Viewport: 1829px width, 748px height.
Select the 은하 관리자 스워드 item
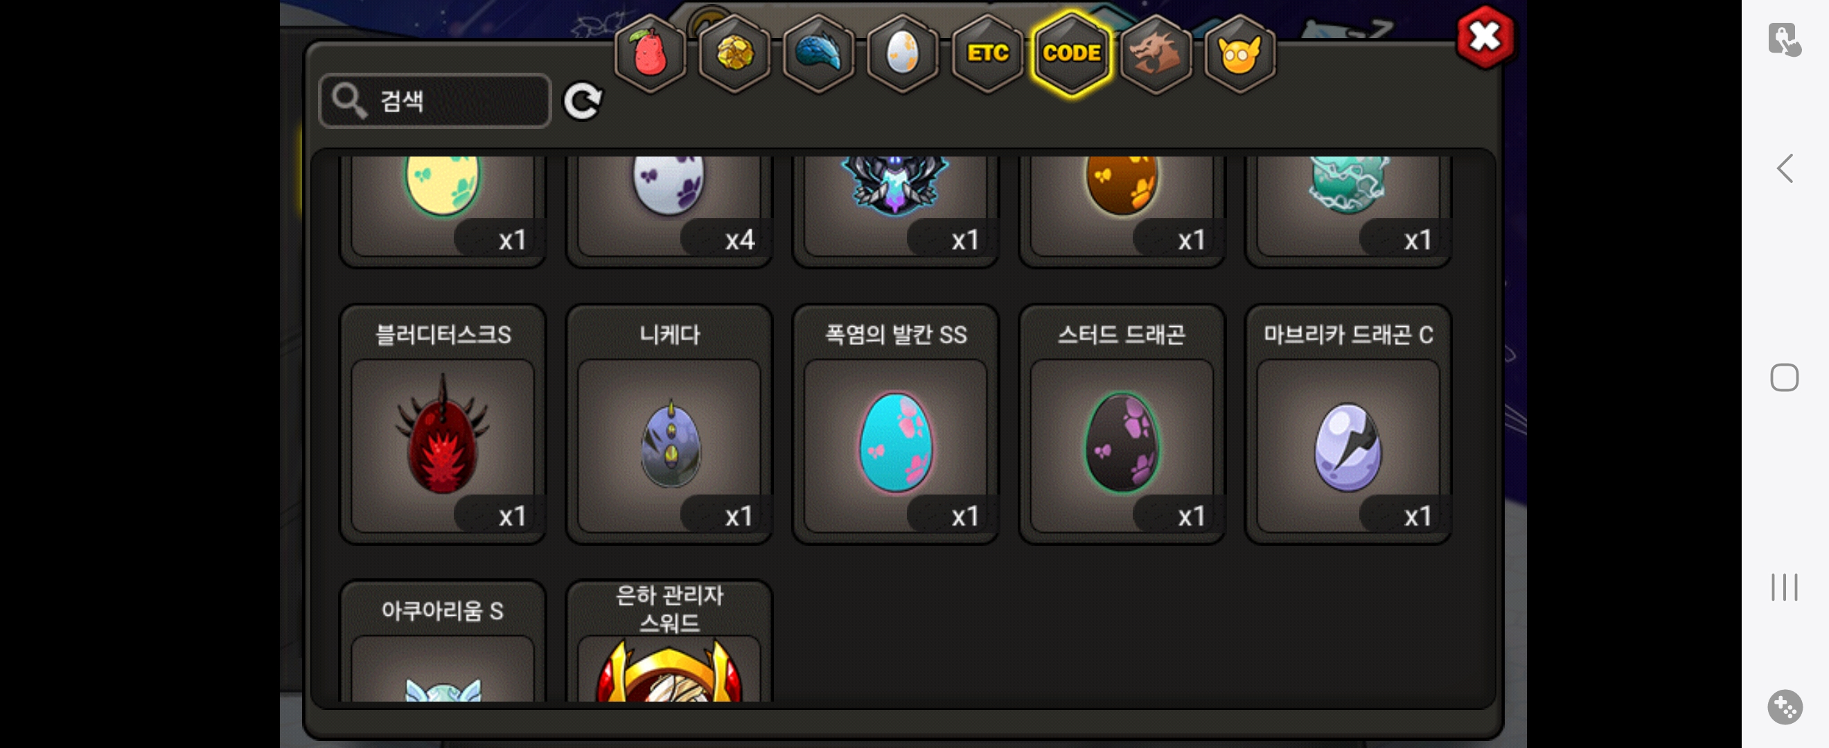(x=669, y=642)
